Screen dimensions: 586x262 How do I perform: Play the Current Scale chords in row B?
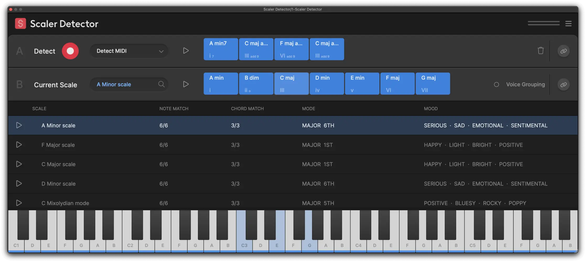(x=186, y=84)
